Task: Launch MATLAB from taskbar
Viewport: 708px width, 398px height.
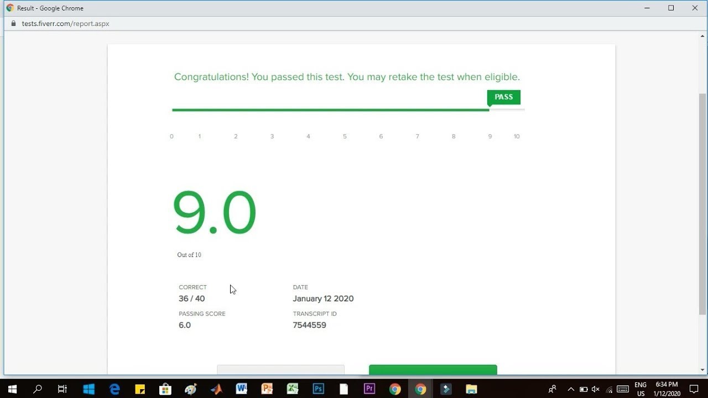Action: coord(216,389)
